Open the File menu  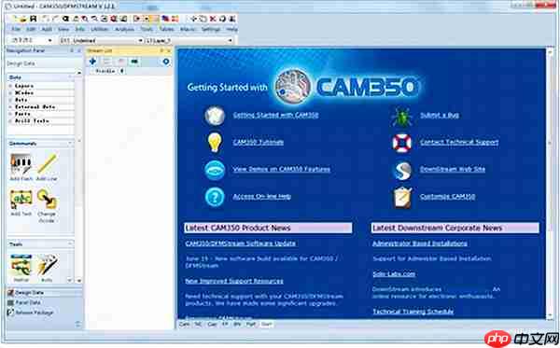16,29
